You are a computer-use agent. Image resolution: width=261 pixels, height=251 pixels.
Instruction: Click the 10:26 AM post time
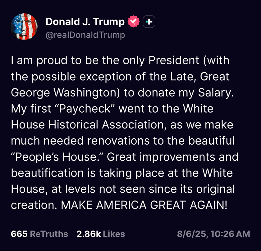point(230,234)
